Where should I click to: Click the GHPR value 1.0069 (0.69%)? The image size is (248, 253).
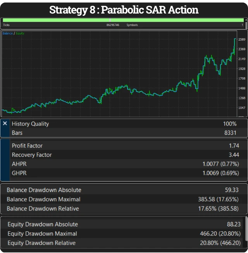(x=220, y=173)
